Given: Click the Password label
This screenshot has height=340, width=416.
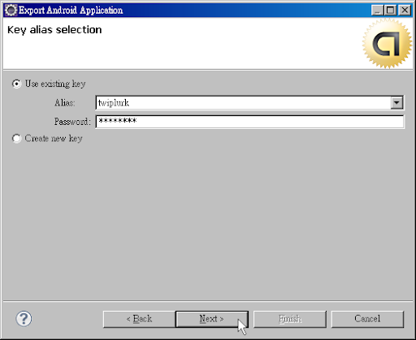Looking at the screenshot, I should pyautogui.click(x=72, y=122).
